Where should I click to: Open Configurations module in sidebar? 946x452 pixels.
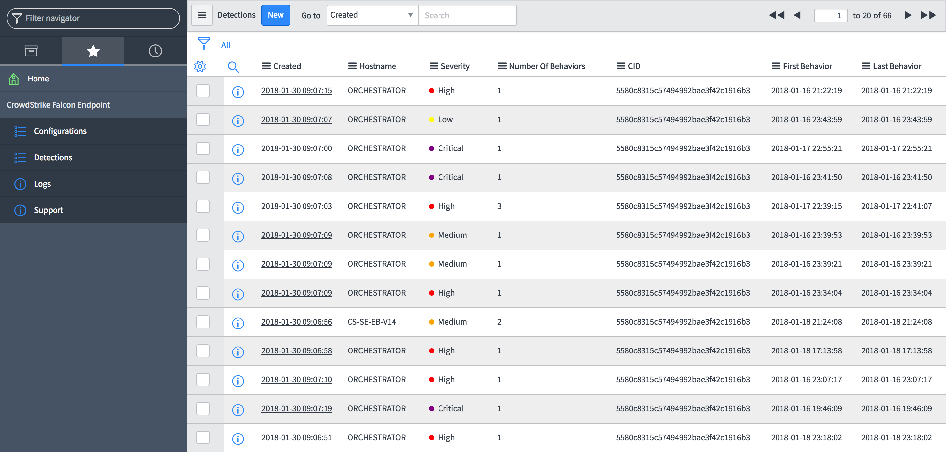coord(60,131)
